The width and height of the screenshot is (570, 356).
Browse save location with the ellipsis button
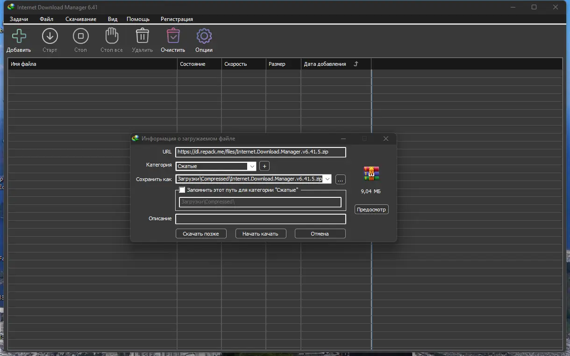coord(340,180)
